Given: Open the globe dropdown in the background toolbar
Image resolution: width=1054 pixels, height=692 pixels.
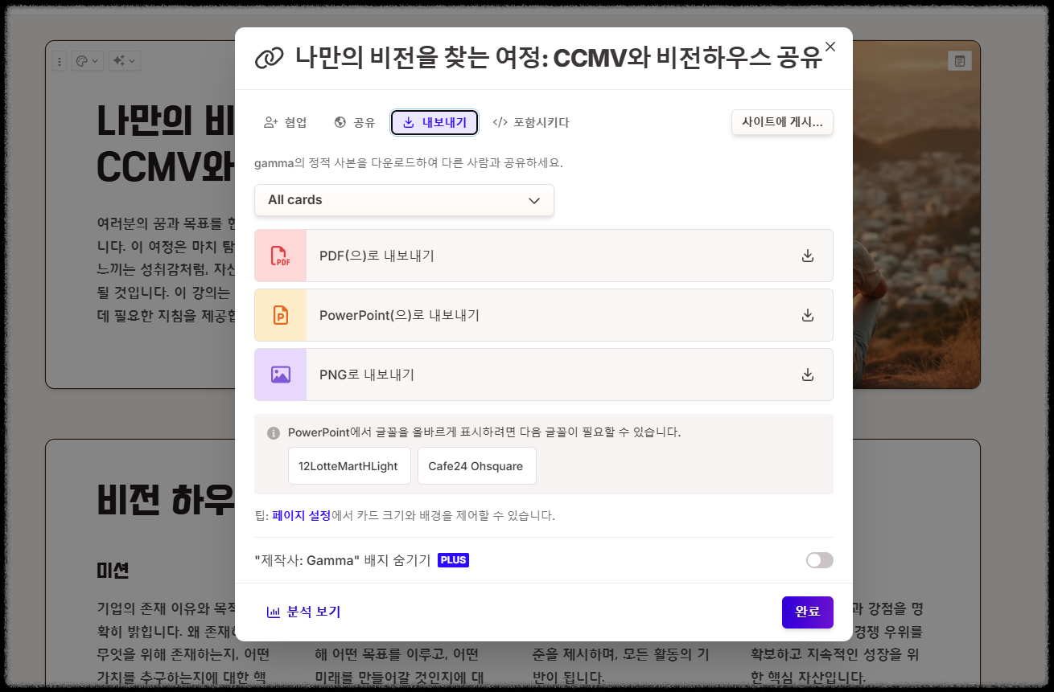Looking at the screenshot, I should 89,60.
